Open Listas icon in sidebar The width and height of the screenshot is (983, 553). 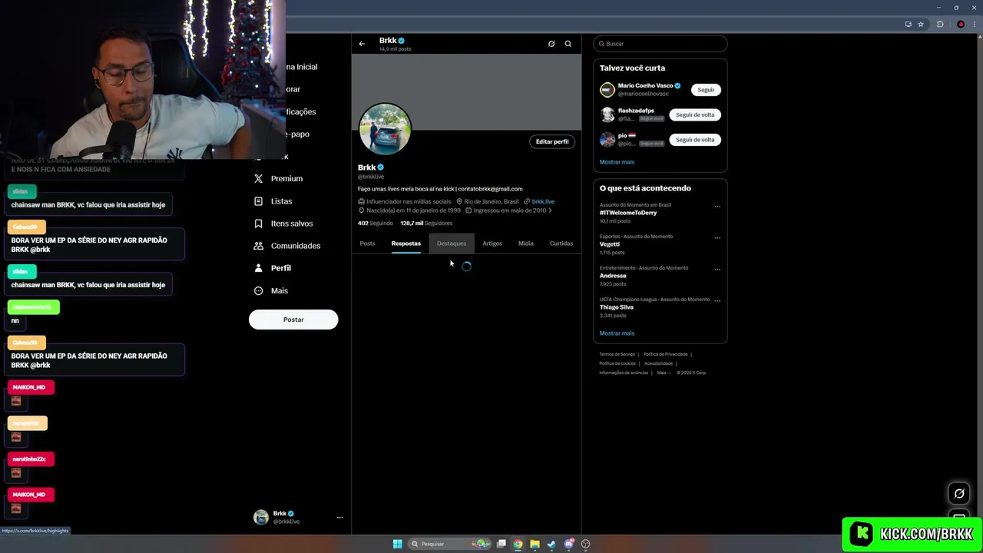259,201
